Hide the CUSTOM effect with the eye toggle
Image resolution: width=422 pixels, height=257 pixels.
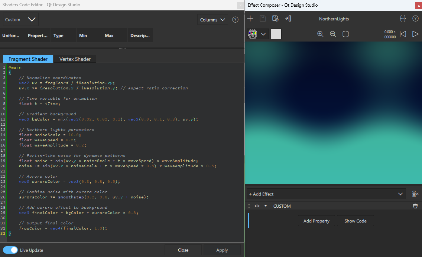click(x=257, y=206)
